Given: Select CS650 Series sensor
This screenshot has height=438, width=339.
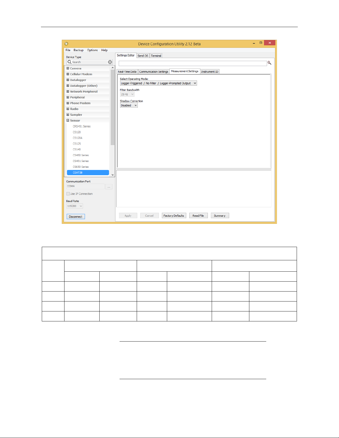Looking at the screenshot, I should (x=81, y=167).
